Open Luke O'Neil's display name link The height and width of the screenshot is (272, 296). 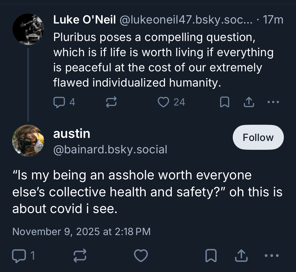84,20
